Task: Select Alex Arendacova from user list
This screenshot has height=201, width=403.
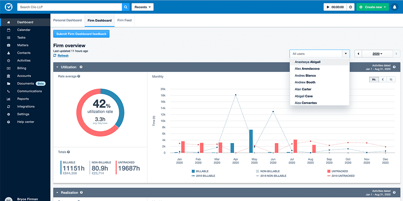Action: click(x=320, y=69)
